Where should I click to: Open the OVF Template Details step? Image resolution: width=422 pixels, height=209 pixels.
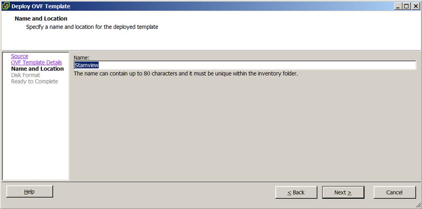coord(36,62)
